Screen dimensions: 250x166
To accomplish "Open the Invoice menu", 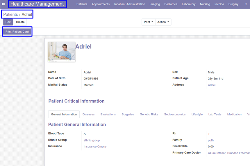I will tap(219, 4).
